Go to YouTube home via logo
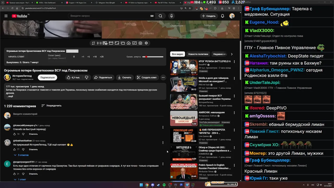The width and height of the screenshot is (334, 188). [20, 16]
